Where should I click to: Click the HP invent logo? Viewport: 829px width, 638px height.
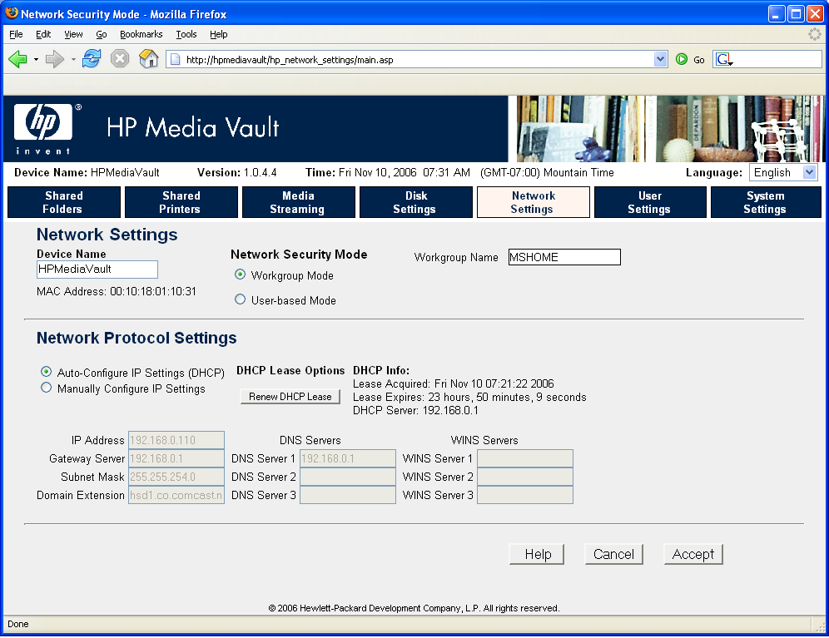(43, 128)
